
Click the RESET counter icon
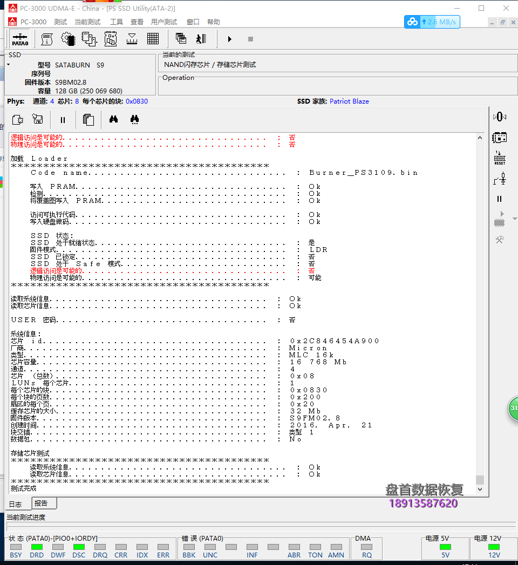(500, 158)
